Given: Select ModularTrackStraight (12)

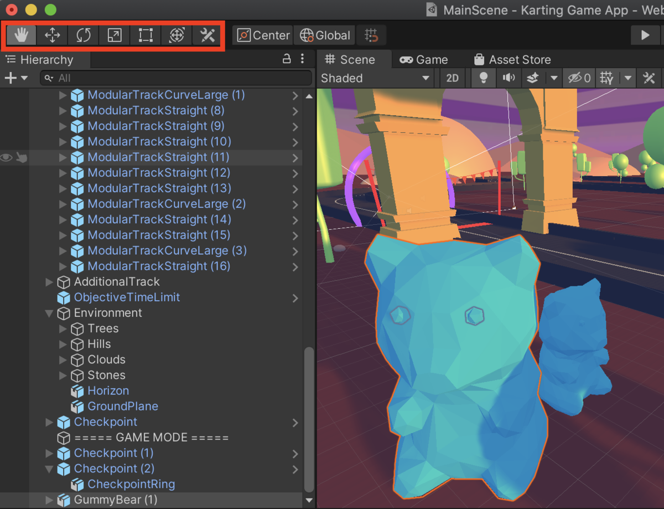Looking at the screenshot, I should coord(159,173).
